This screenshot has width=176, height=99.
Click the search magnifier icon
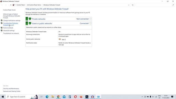173,5
